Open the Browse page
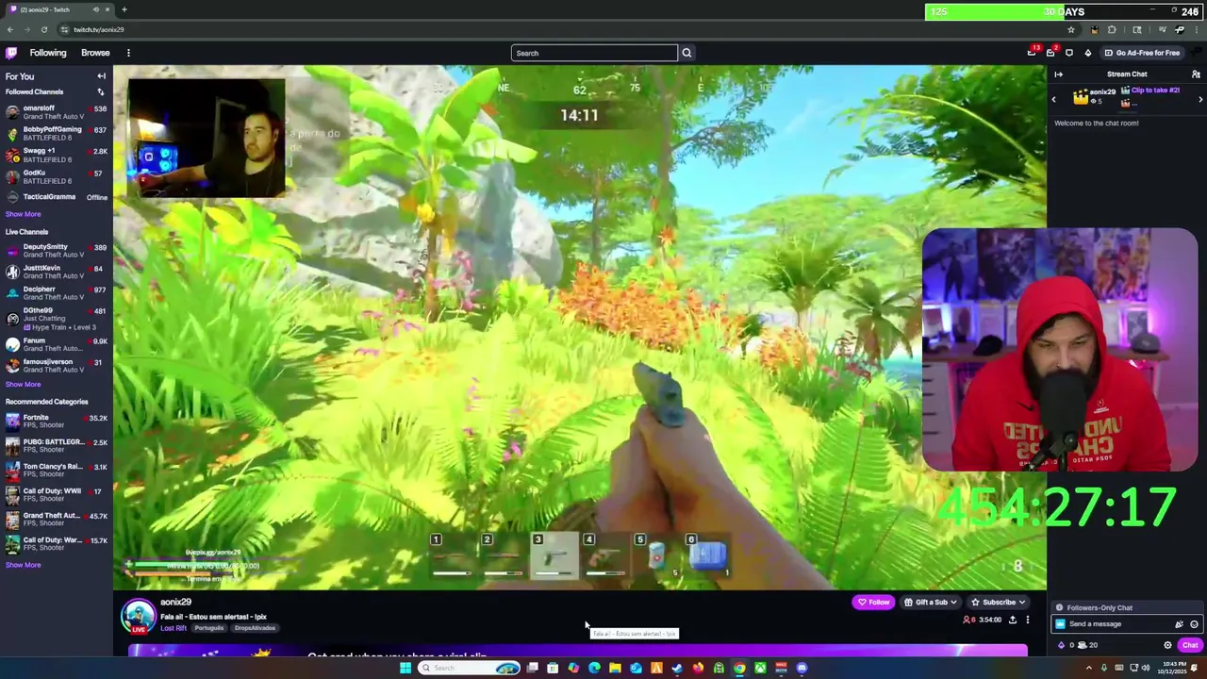1207x679 pixels. (95, 53)
